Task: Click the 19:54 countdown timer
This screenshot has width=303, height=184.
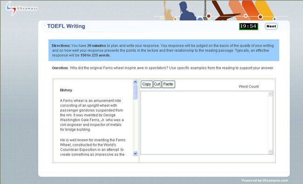Action: tap(248, 26)
